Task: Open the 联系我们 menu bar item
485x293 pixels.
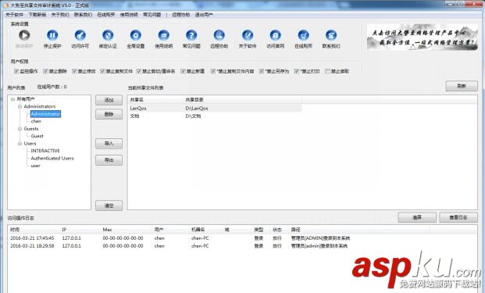Action: click(x=83, y=15)
